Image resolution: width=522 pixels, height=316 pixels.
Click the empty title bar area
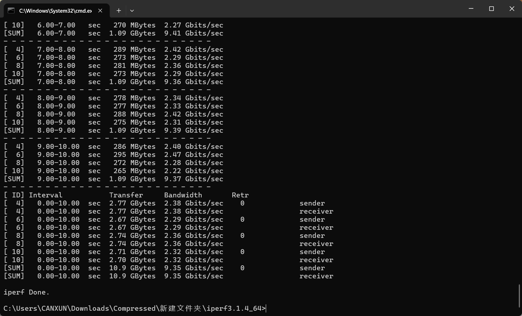tap(300, 9)
